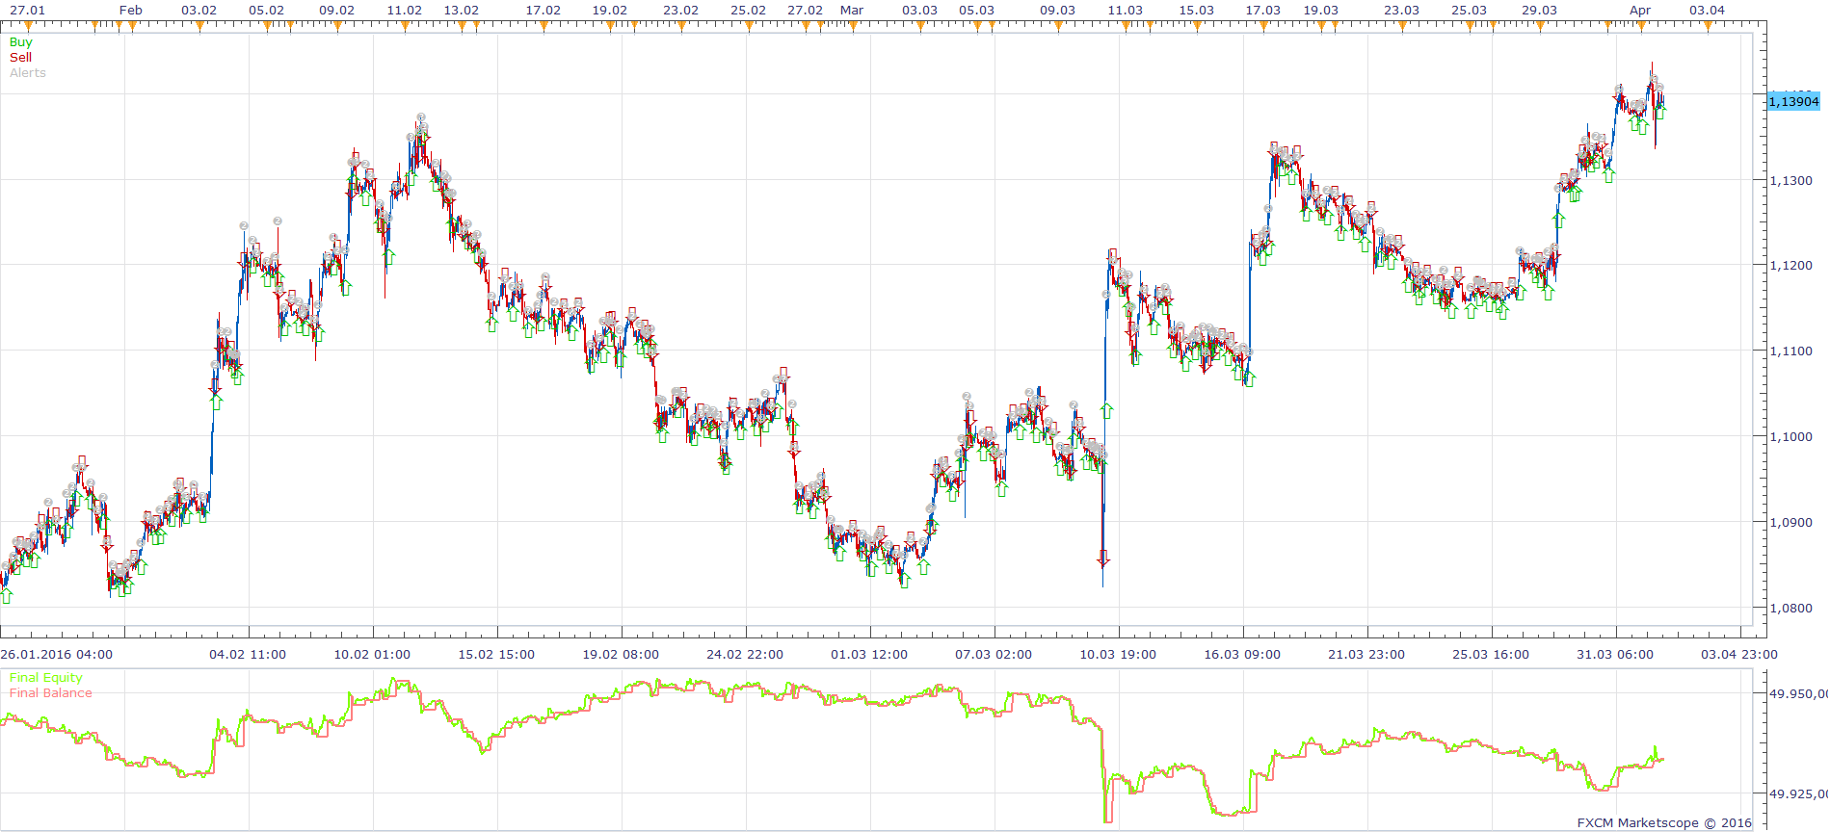Click the 03.04 23:00 axis label
Image resolution: width=1830 pixels, height=832 pixels.
pos(1739,655)
